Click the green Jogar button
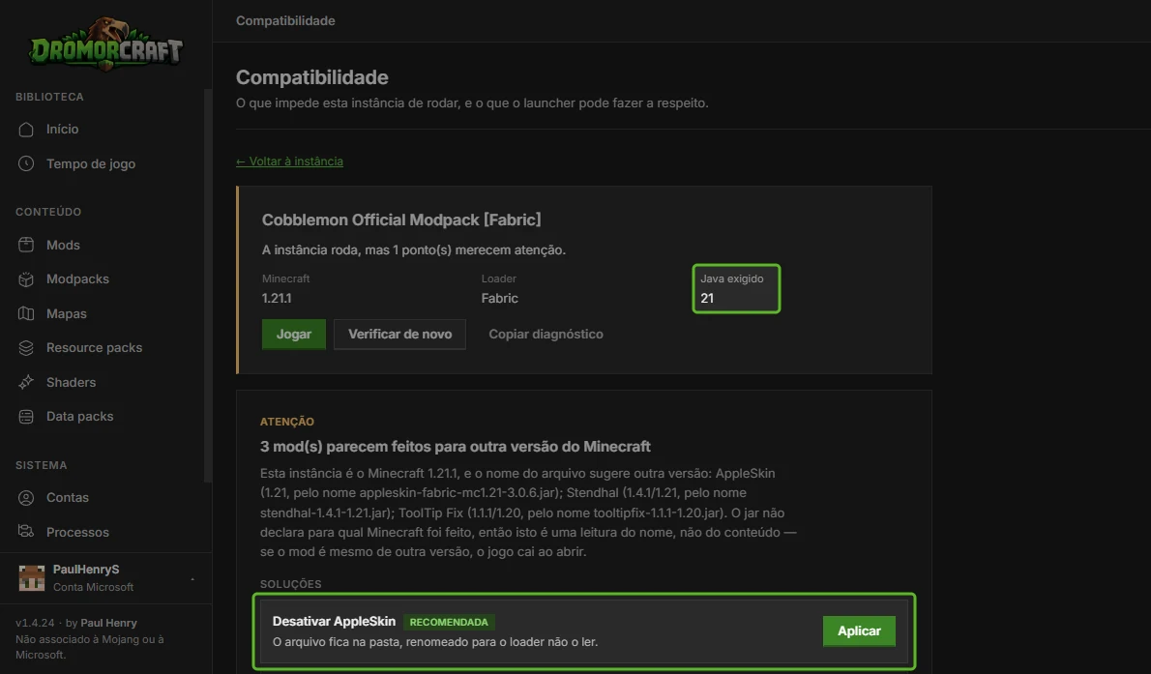The width and height of the screenshot is (1151, 674). pos(294,334)
